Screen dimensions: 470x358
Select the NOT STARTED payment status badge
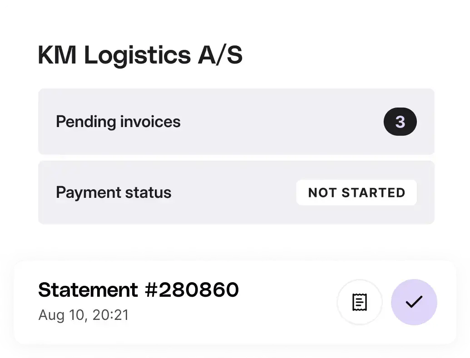(x=356, y=192)
